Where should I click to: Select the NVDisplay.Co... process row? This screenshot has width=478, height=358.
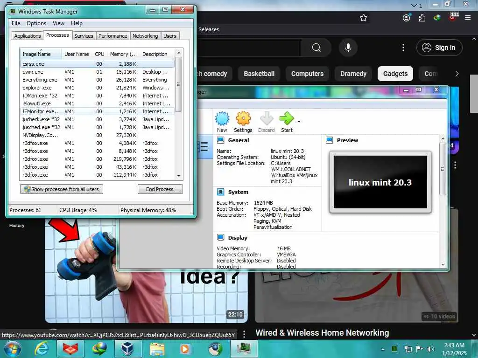pos(97,135)
